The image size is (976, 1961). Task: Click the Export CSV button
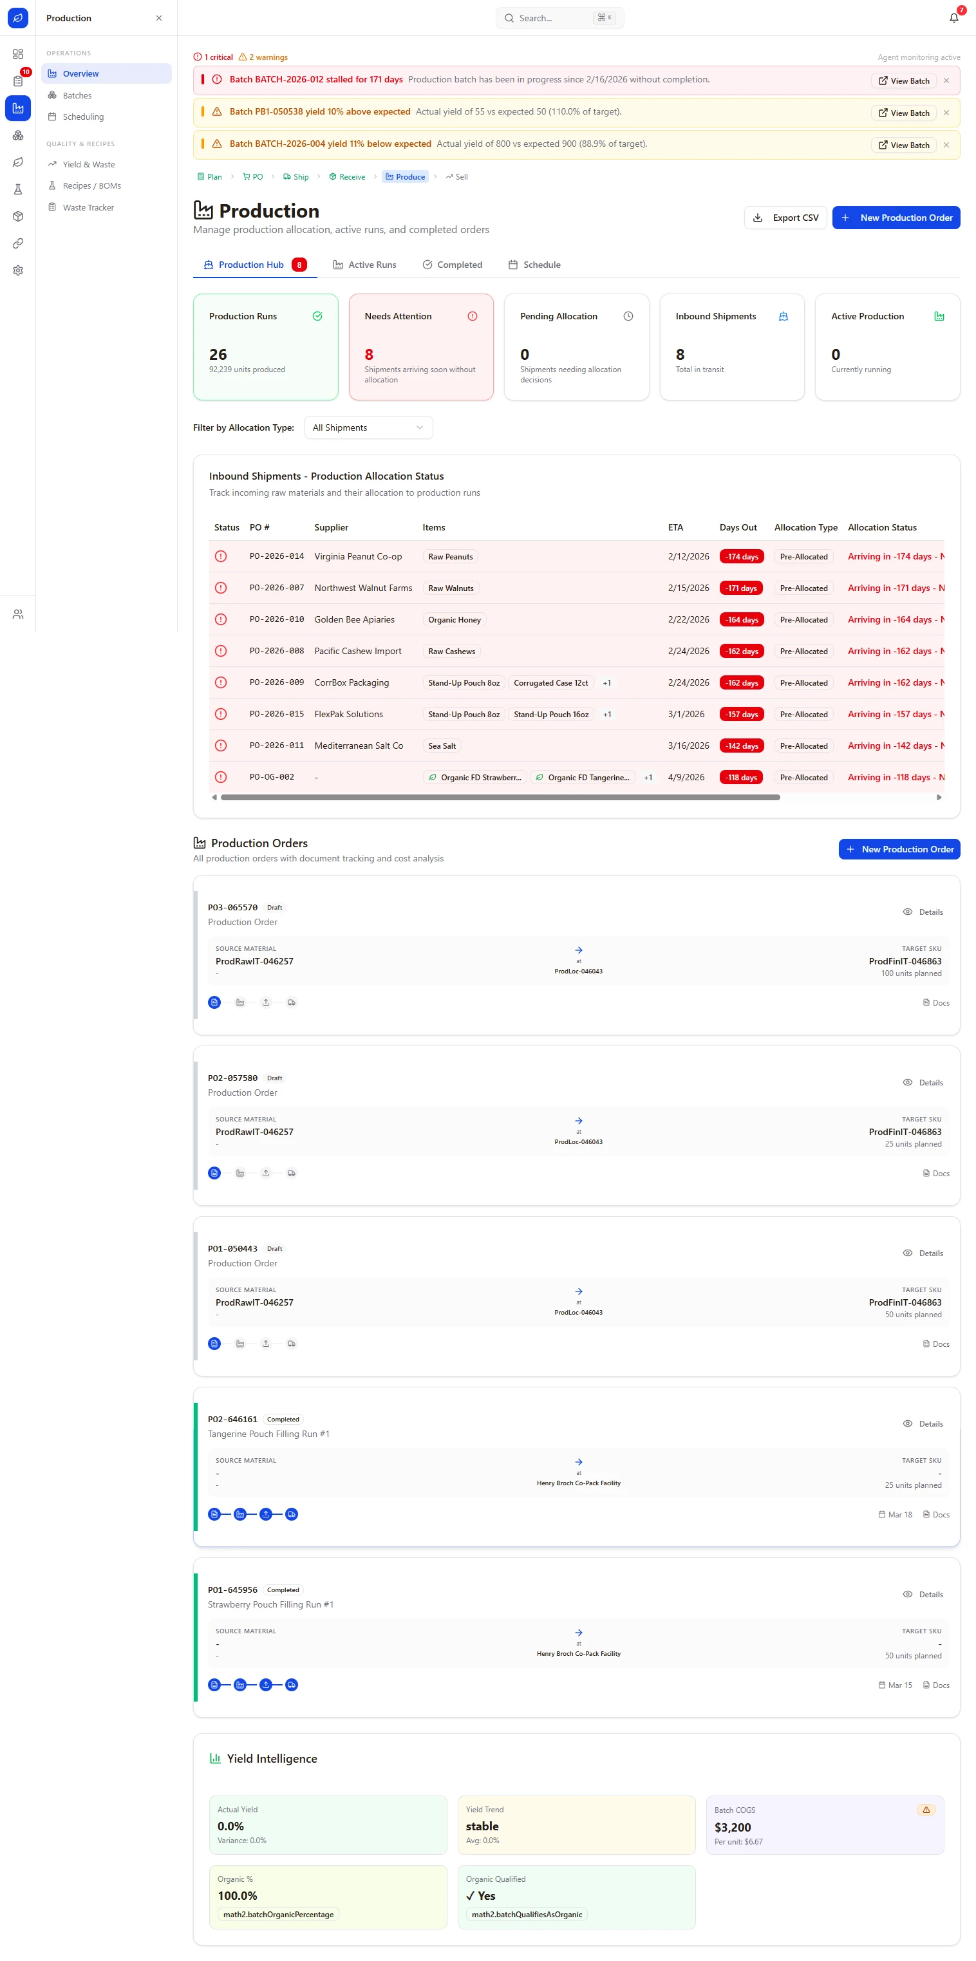point(785,218)
